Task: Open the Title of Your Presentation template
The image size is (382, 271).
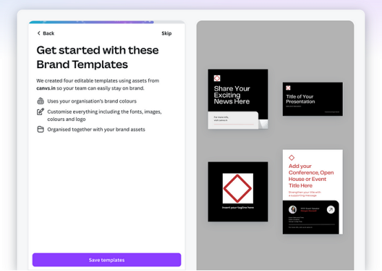Action: (312, 99)
